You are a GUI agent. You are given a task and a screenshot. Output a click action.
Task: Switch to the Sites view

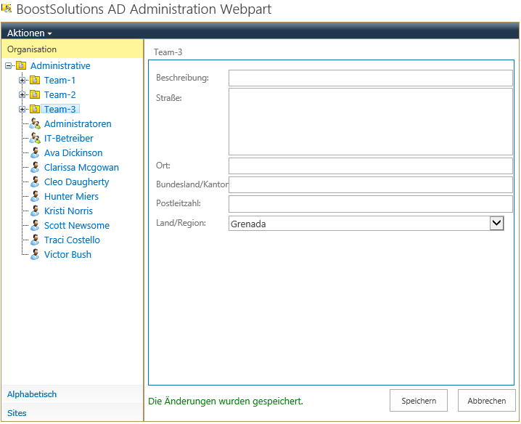click(17, 413)
